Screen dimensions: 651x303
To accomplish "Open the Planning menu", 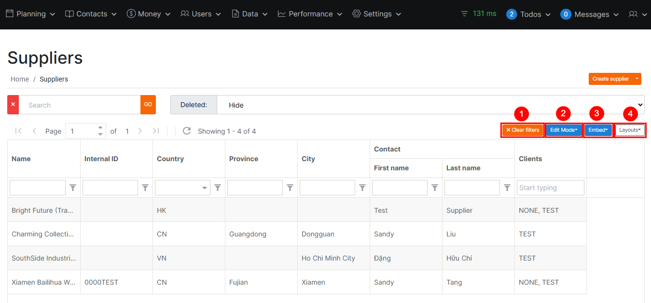I will (x=30, y=14).
